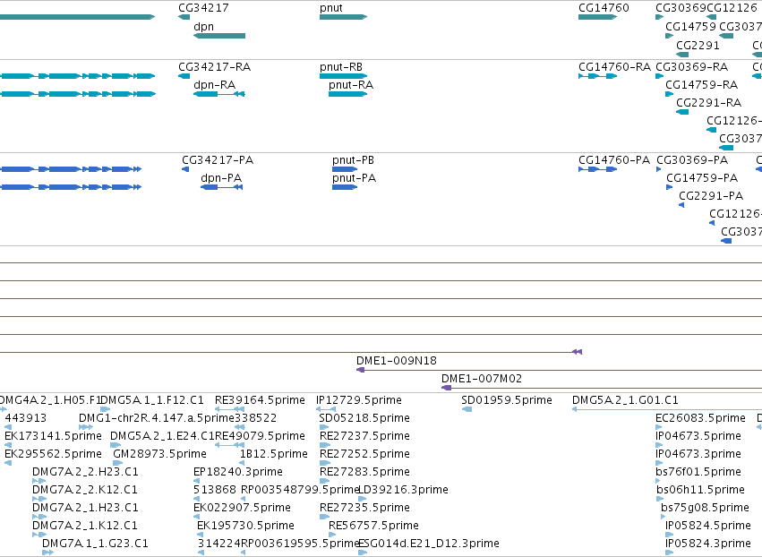Click the CG34217 gene label

203,8
